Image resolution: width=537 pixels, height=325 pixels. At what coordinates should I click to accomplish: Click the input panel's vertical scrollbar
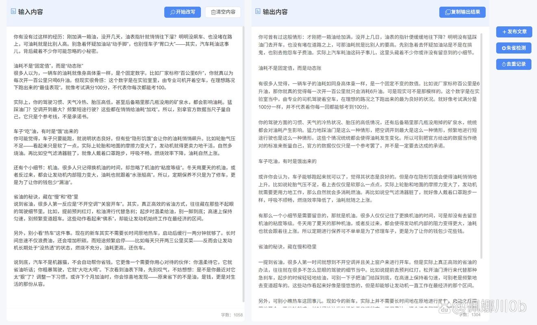pos(243,165)
